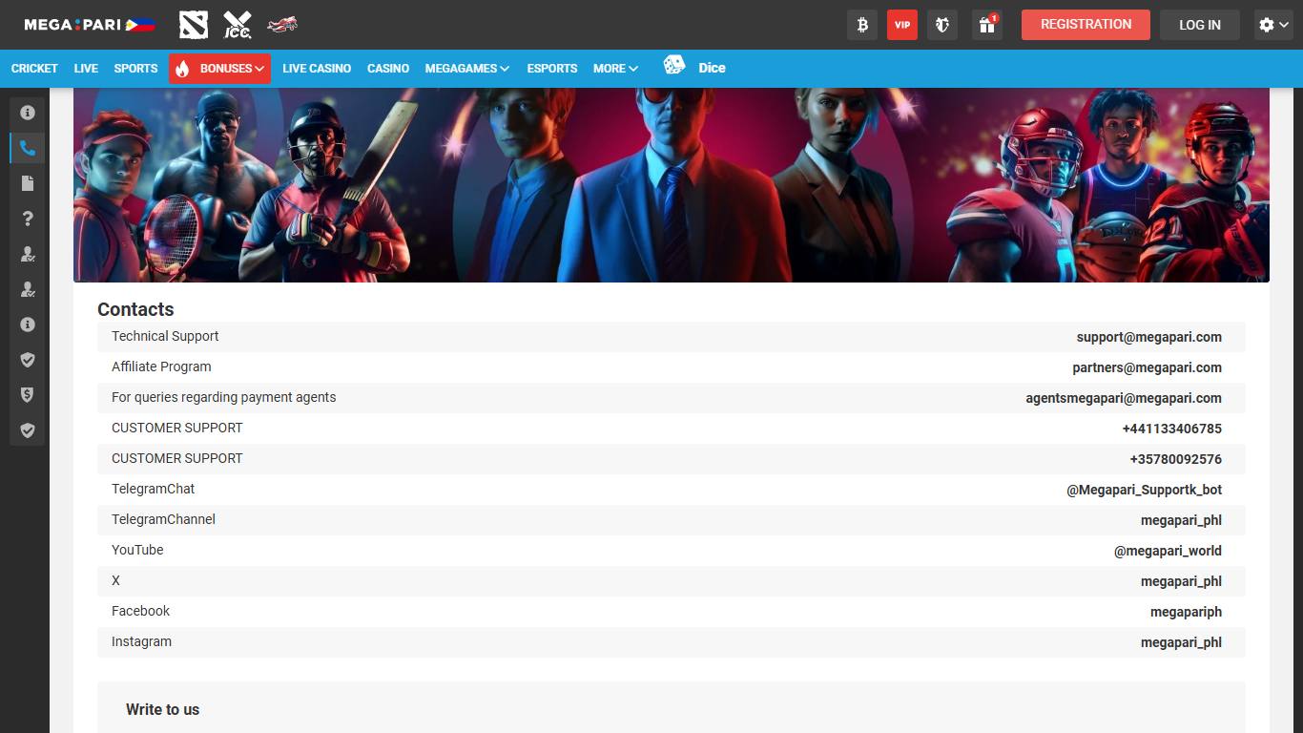Go to CRICKET section
The image size is (1303, 733).
pos(34,69)
